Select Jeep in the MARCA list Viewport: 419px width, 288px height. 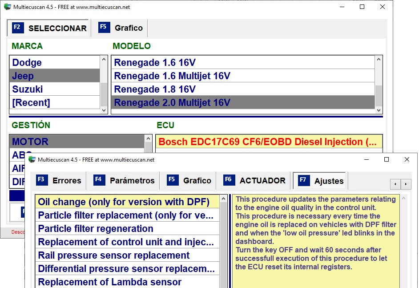coord(55,76)
